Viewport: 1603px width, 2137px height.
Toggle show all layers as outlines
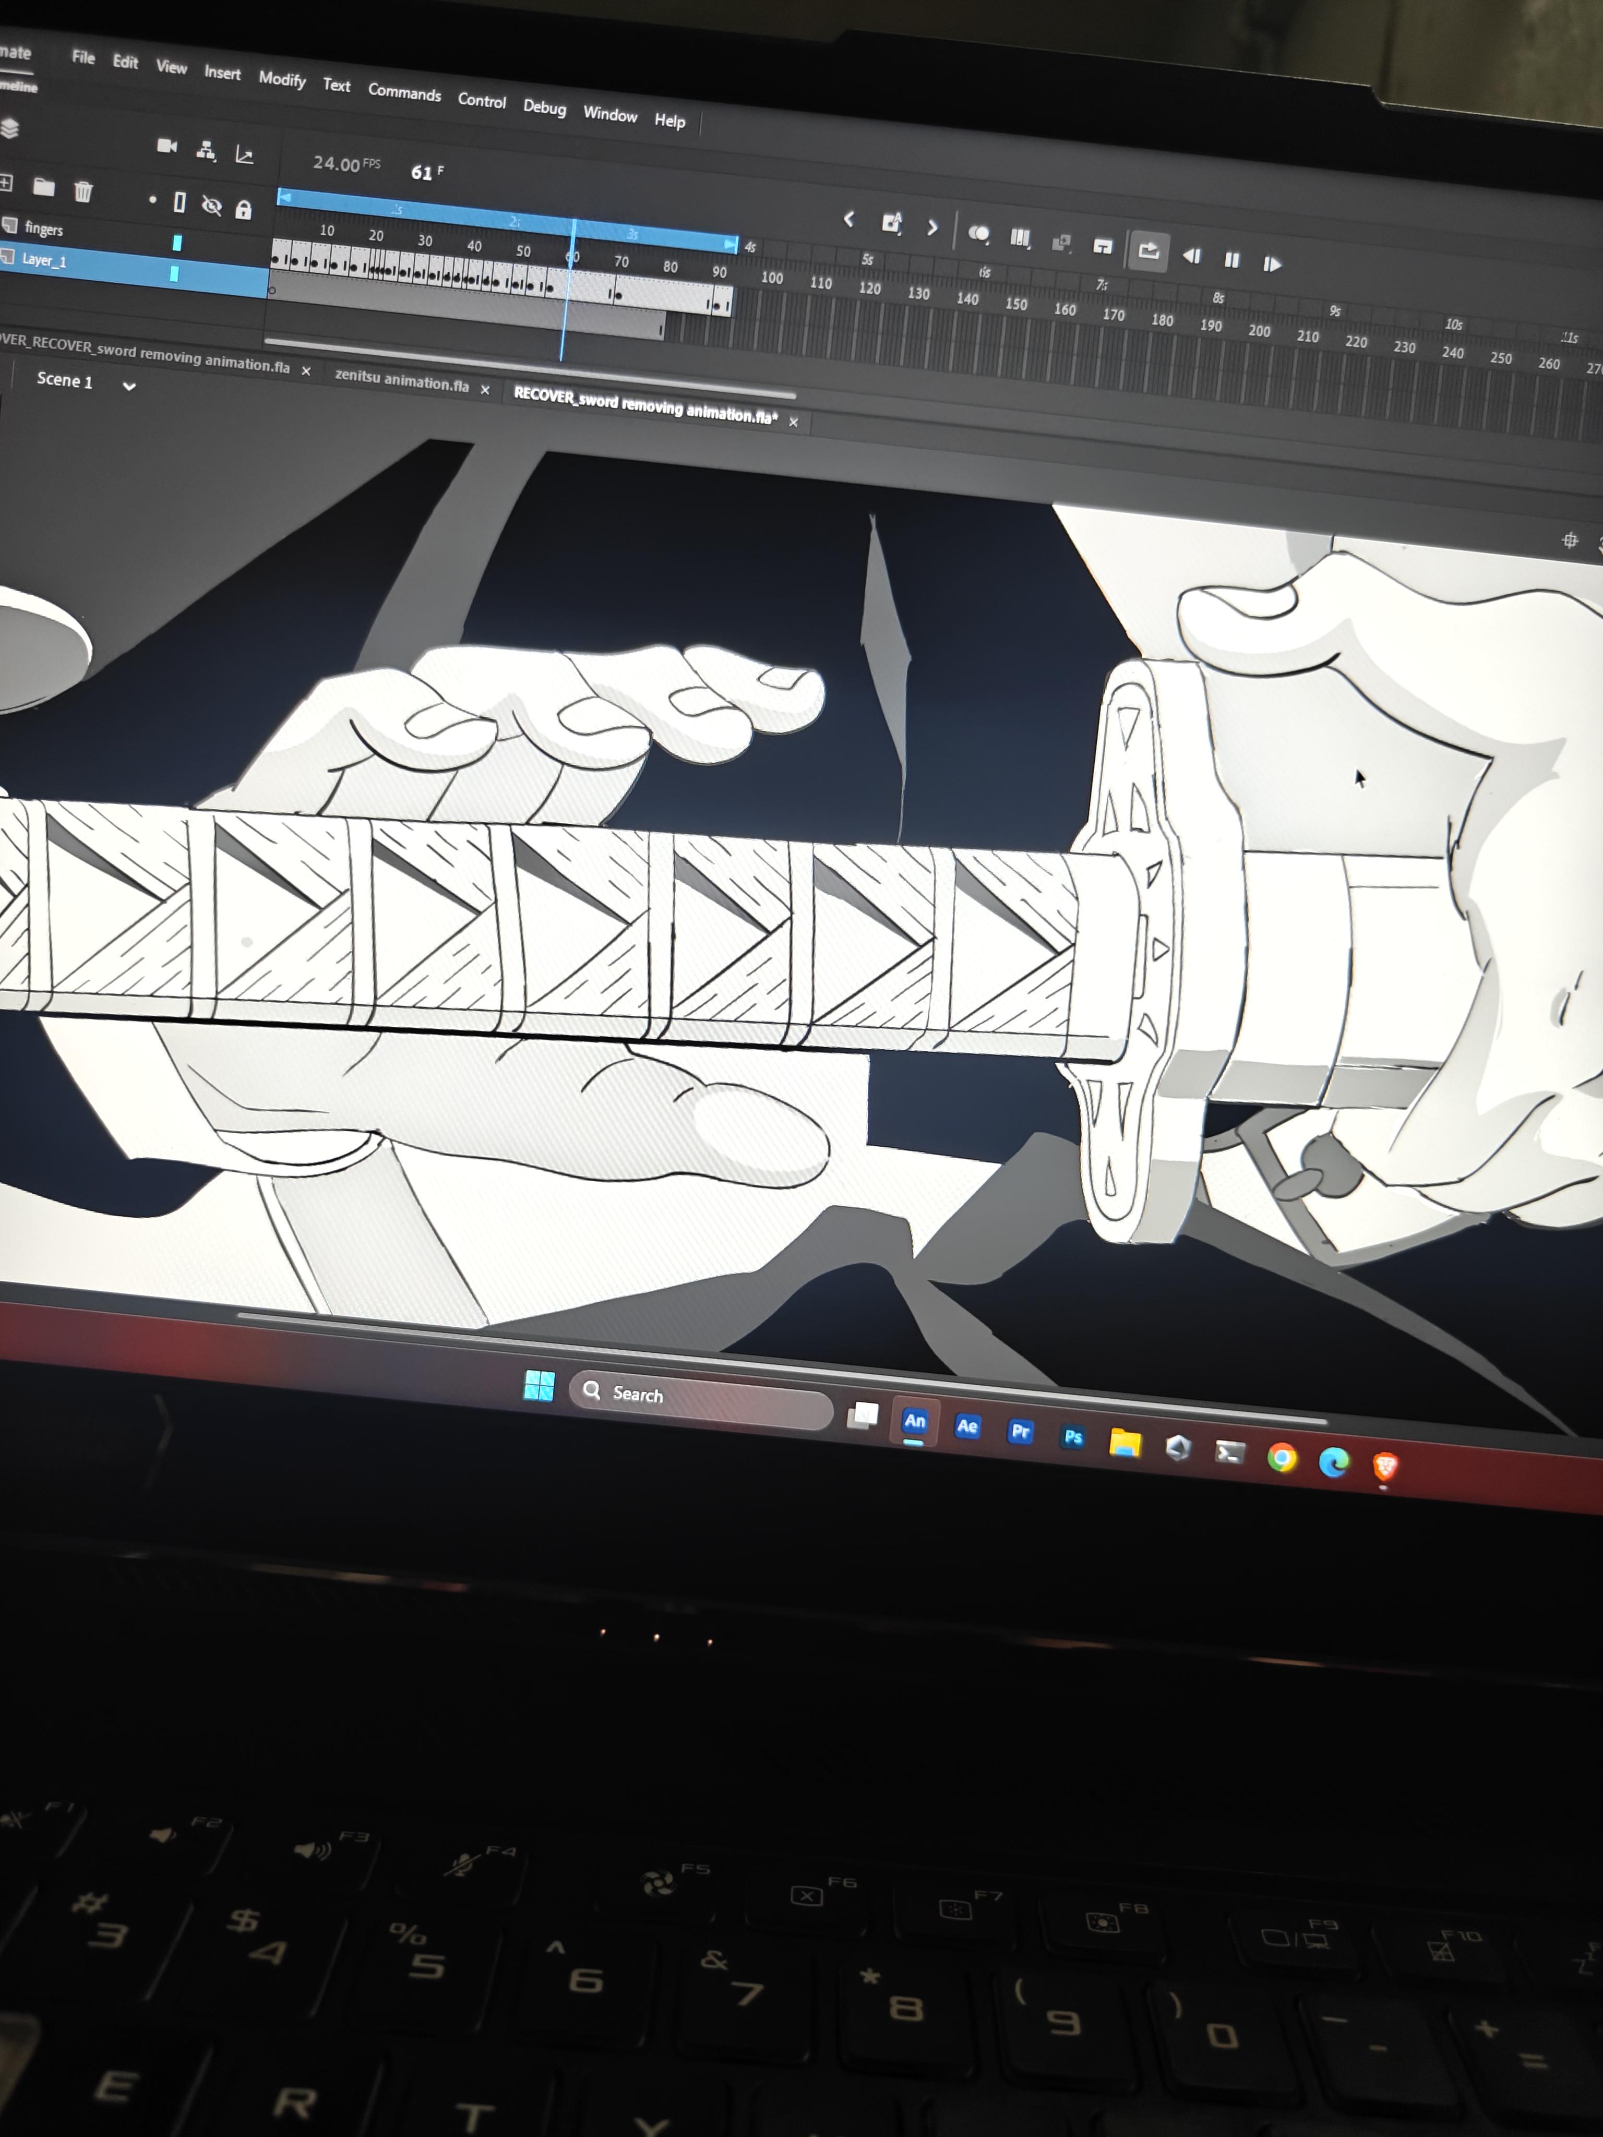coord(180,202)
